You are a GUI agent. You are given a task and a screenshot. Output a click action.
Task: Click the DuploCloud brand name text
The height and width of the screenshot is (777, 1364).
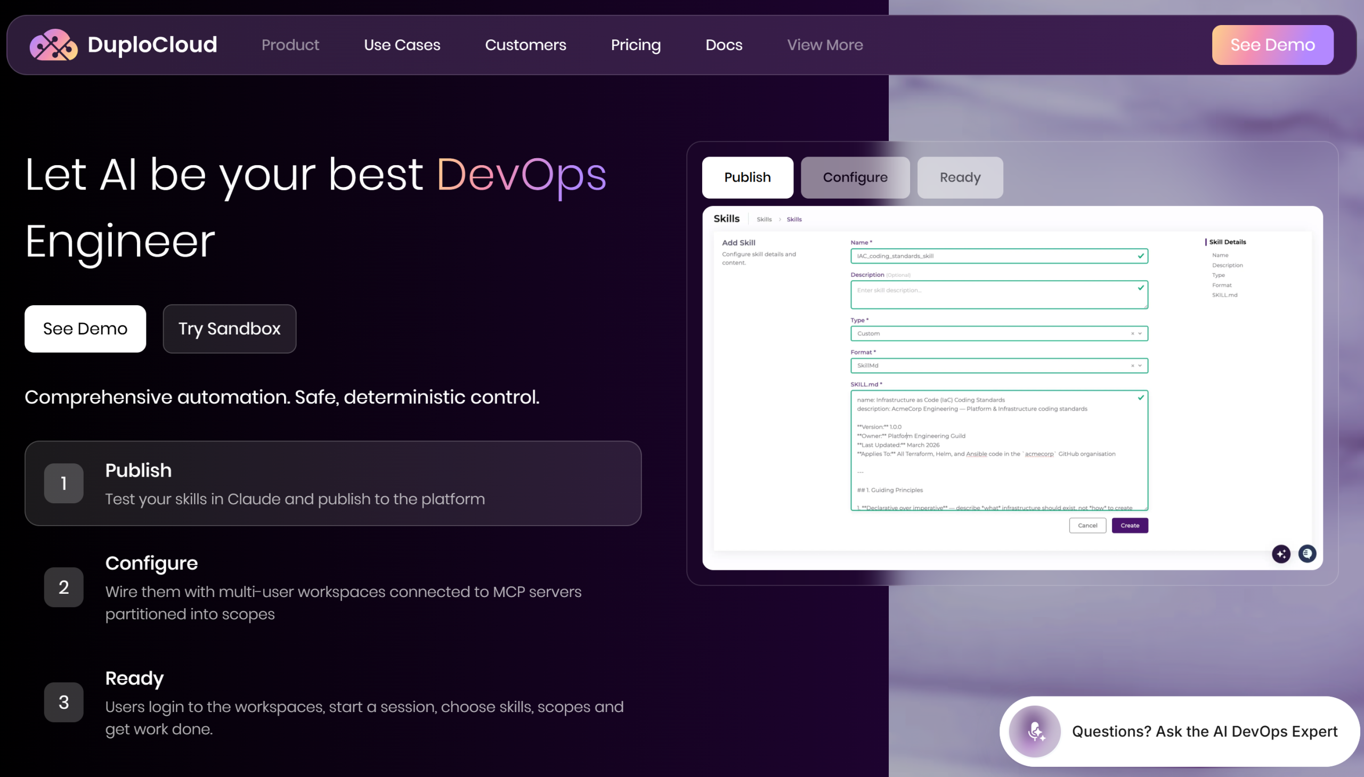pos(152,45)
